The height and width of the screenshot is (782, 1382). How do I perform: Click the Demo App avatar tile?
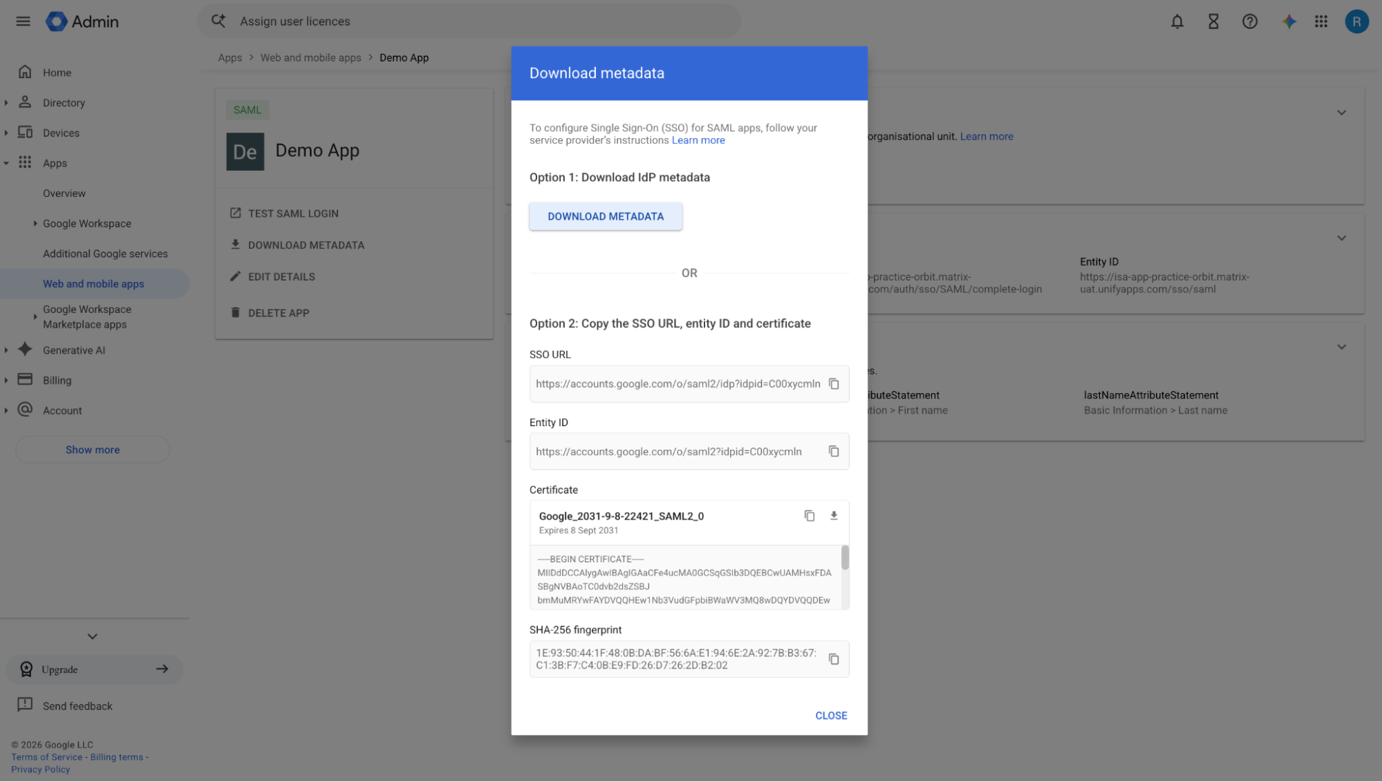(245, 152)
